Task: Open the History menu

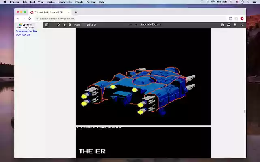Action: coord(51,2)
